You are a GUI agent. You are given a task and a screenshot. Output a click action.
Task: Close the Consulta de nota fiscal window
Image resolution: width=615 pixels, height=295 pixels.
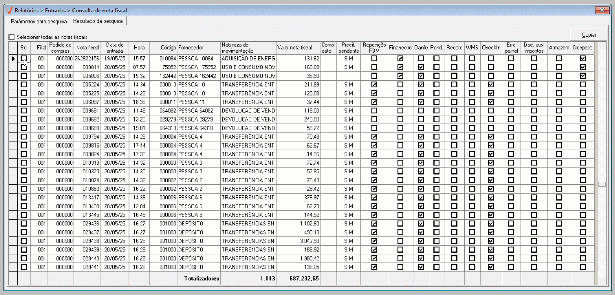(602, 10)
